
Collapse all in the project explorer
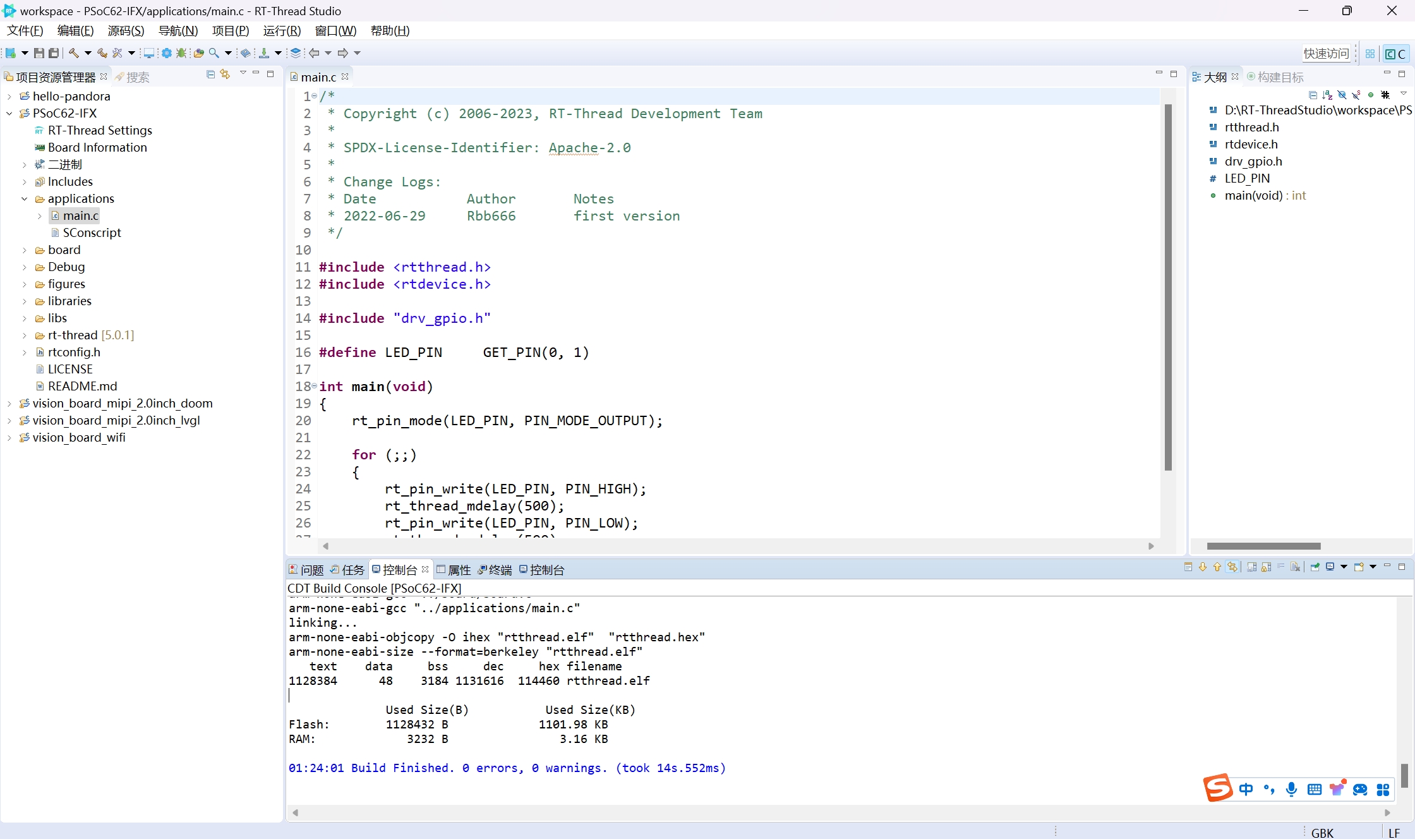[211, 75]
